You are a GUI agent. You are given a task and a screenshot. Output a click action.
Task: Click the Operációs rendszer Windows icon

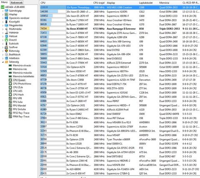[6, 18]
